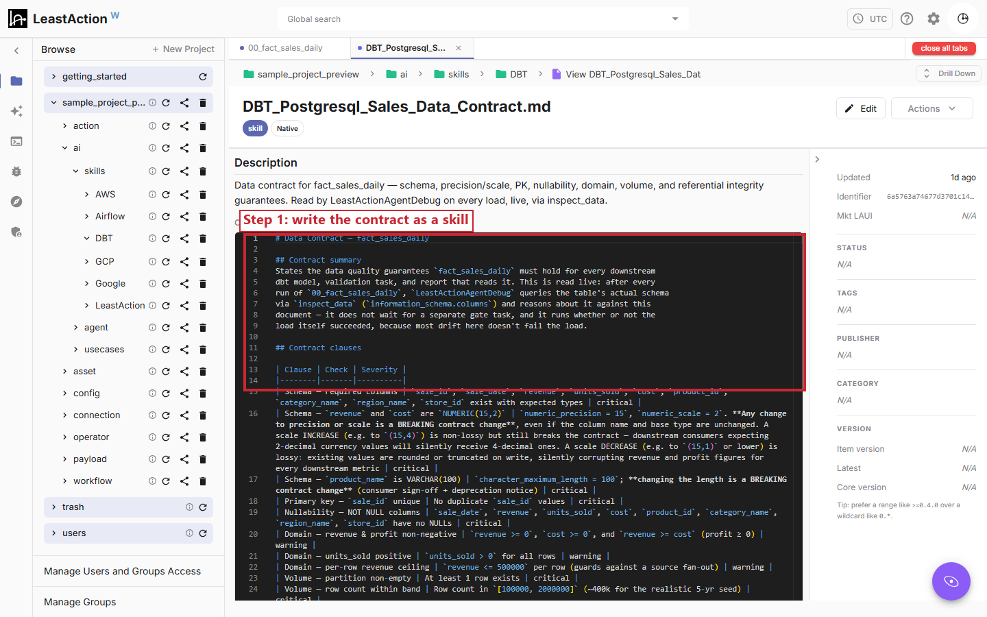The height and width of the screenshot is (617, 987).
Task: Open the terminal console icon in the left rail
Action: pyautogui.click(x=16, y=141)
